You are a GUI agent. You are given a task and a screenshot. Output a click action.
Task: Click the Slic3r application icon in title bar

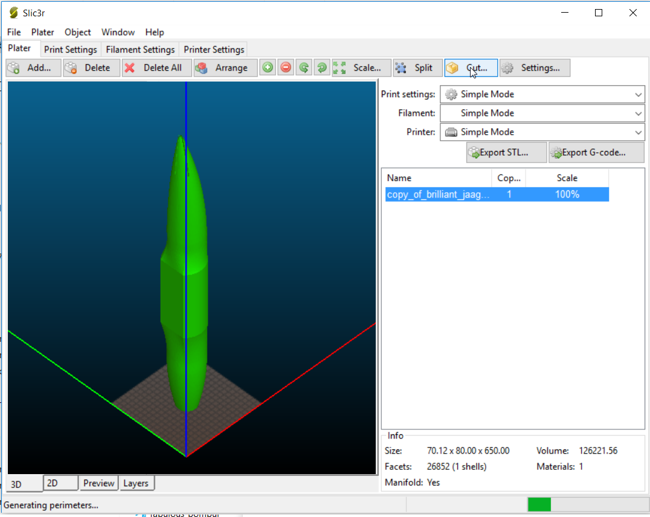coord(14,13)
